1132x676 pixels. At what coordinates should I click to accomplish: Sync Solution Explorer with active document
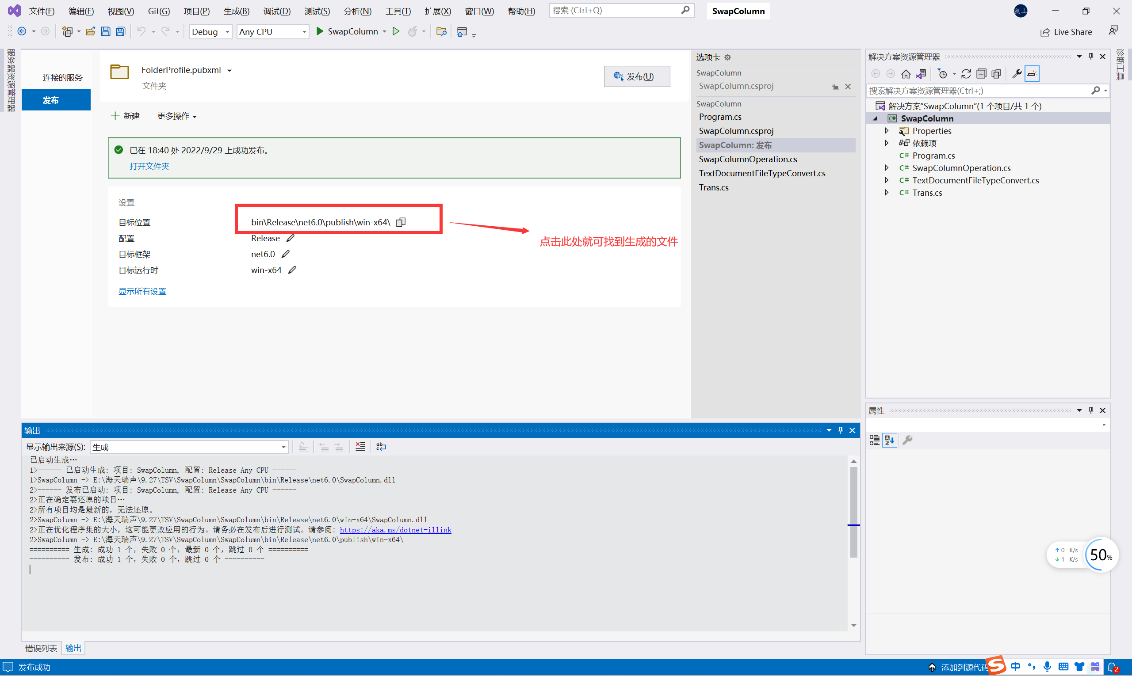click(922, 73)
